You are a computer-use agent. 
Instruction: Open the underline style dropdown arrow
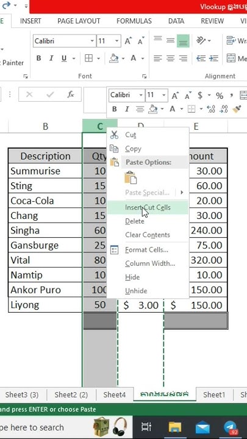coord(74,59)
